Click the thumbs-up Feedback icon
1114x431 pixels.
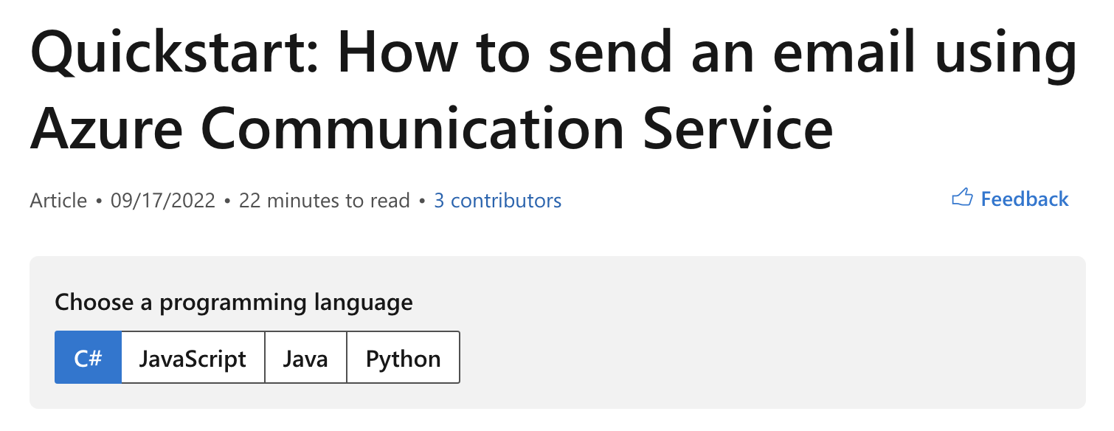(x=962, y=198)
